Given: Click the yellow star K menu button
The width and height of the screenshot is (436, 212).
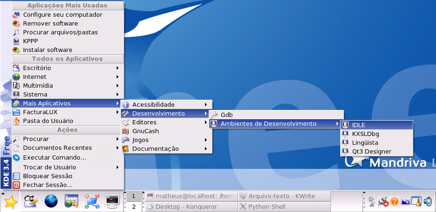Looking at the screenshot, I should pyautogui.click(x=11, y=202).
